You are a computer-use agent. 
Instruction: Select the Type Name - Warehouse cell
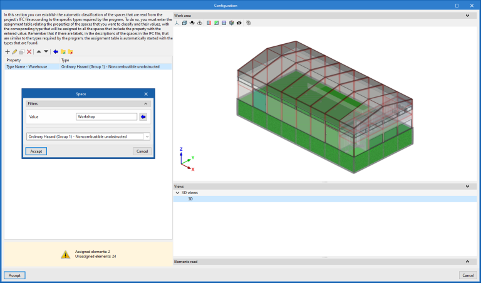coord(32,66)
